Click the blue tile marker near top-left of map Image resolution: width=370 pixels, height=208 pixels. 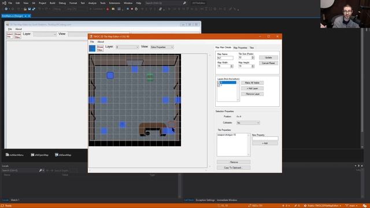[x=110, y=75]
